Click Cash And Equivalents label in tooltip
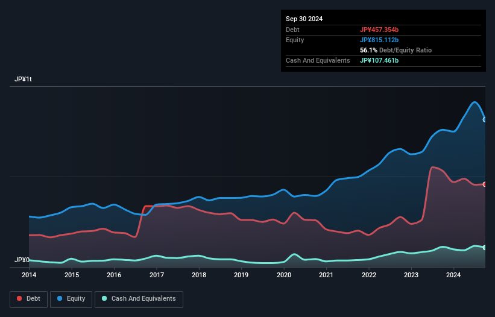The height and width of the screenshot is (317, 495). [x=318, y=60]
